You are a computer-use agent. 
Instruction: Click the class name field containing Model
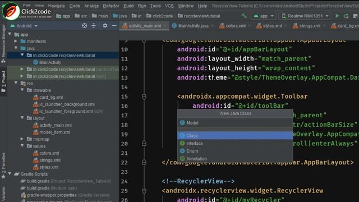(235, 123)
